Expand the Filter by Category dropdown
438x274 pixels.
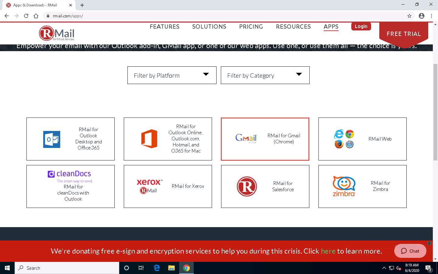coord(265,75)
